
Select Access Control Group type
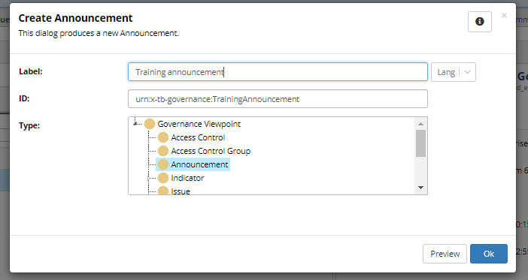[211, 151]
